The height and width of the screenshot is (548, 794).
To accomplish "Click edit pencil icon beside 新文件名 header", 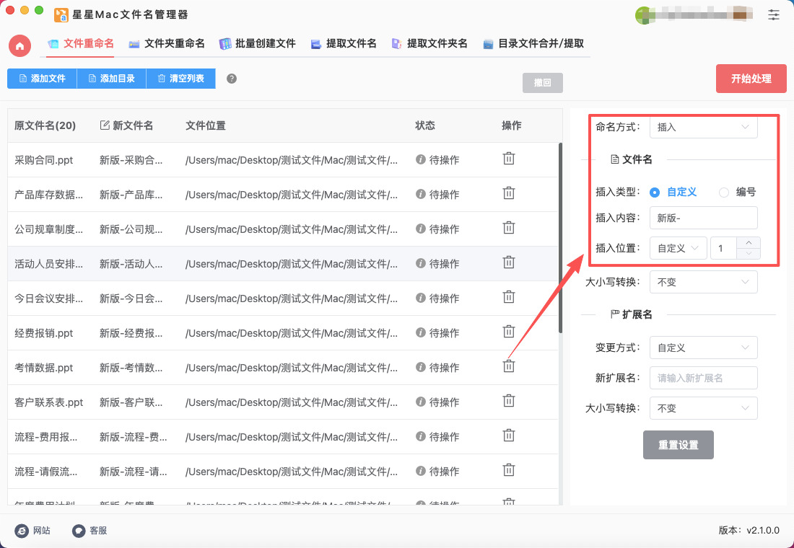I will click(x=105, y=125).
